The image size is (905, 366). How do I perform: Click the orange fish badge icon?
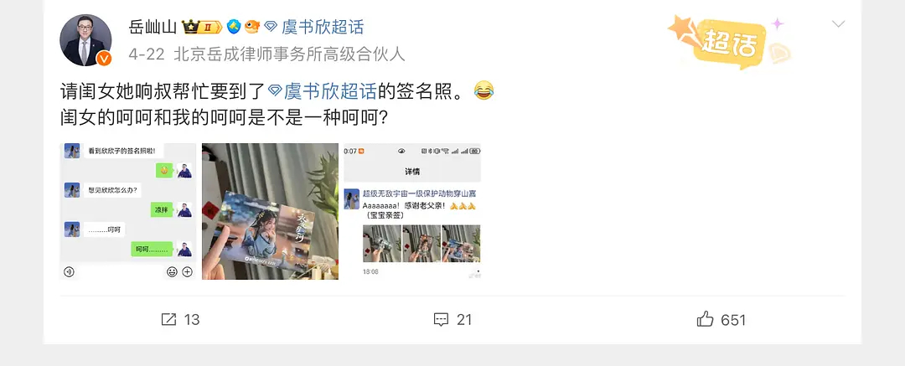coord(252,27)
